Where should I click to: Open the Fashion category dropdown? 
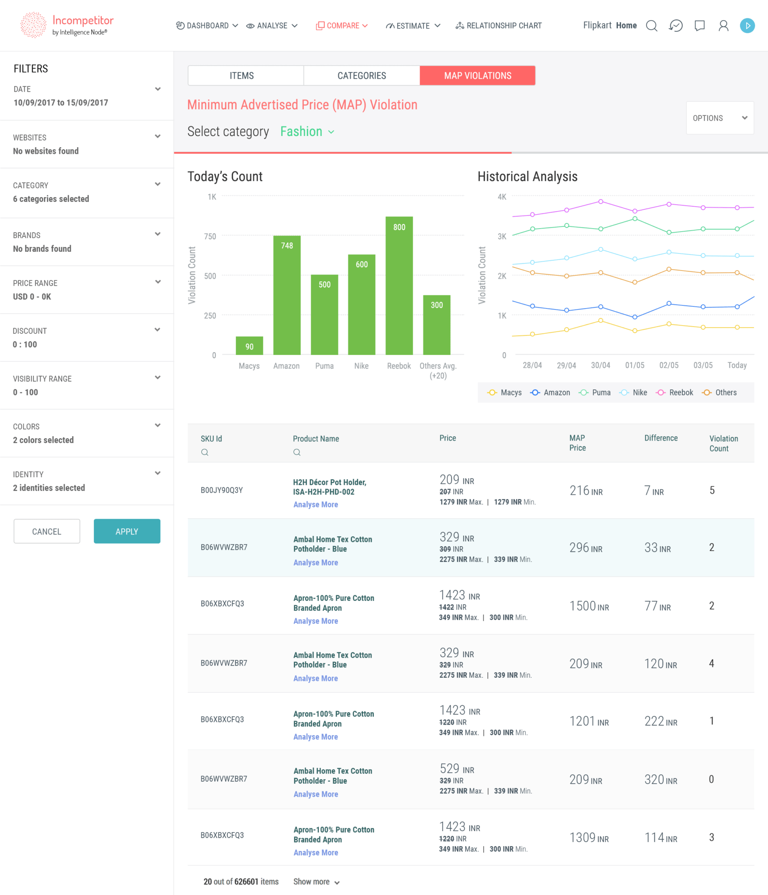307,131
